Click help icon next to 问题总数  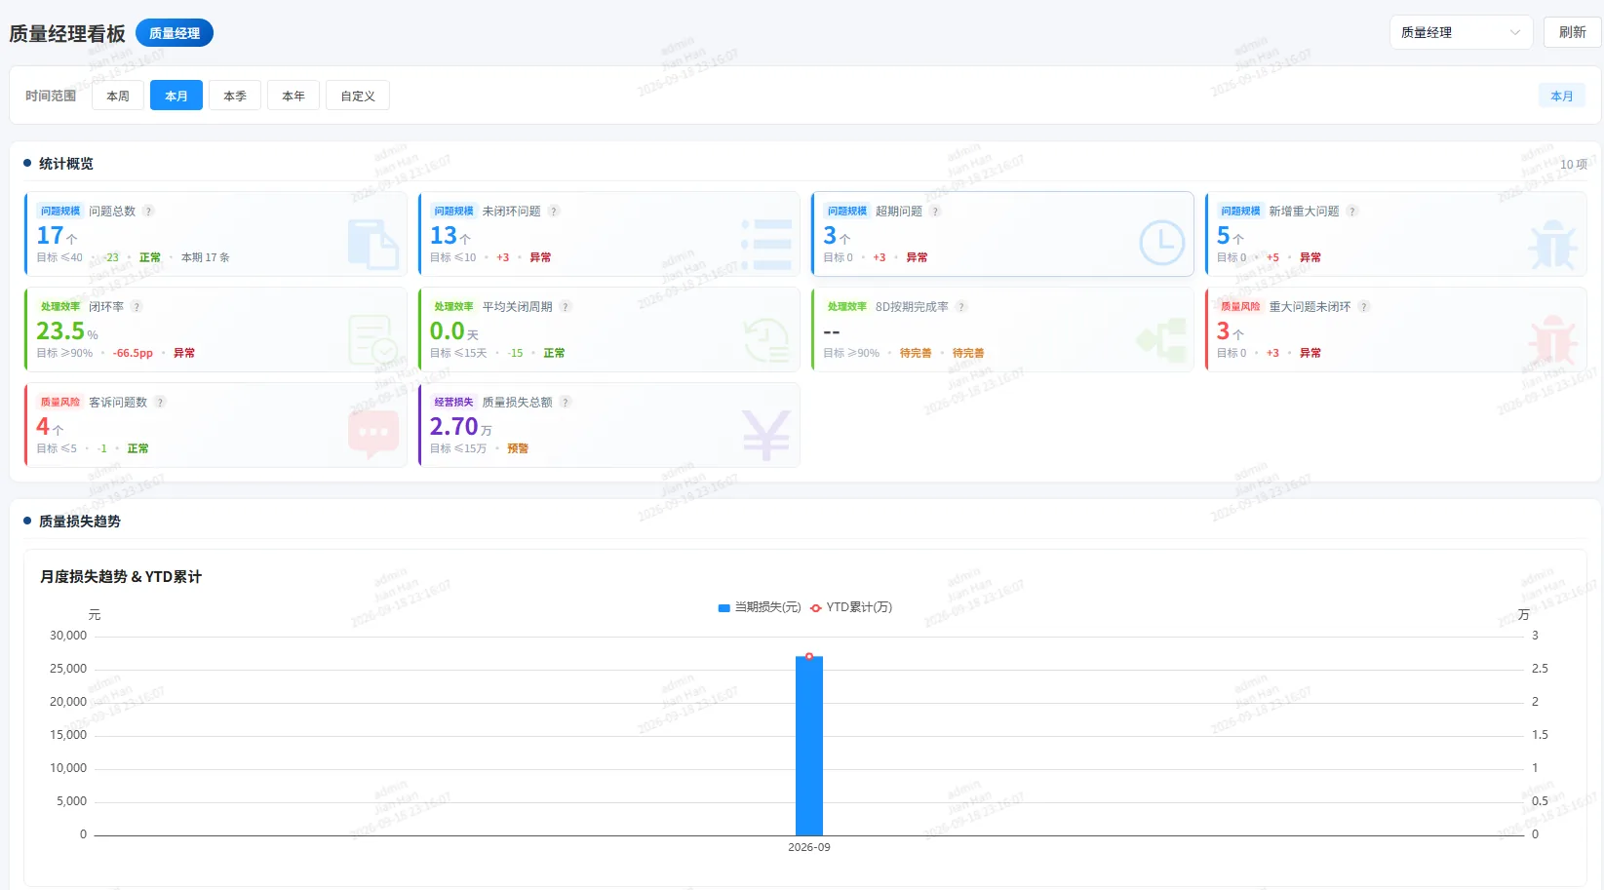pyautogui.click(x=148, y=212)
